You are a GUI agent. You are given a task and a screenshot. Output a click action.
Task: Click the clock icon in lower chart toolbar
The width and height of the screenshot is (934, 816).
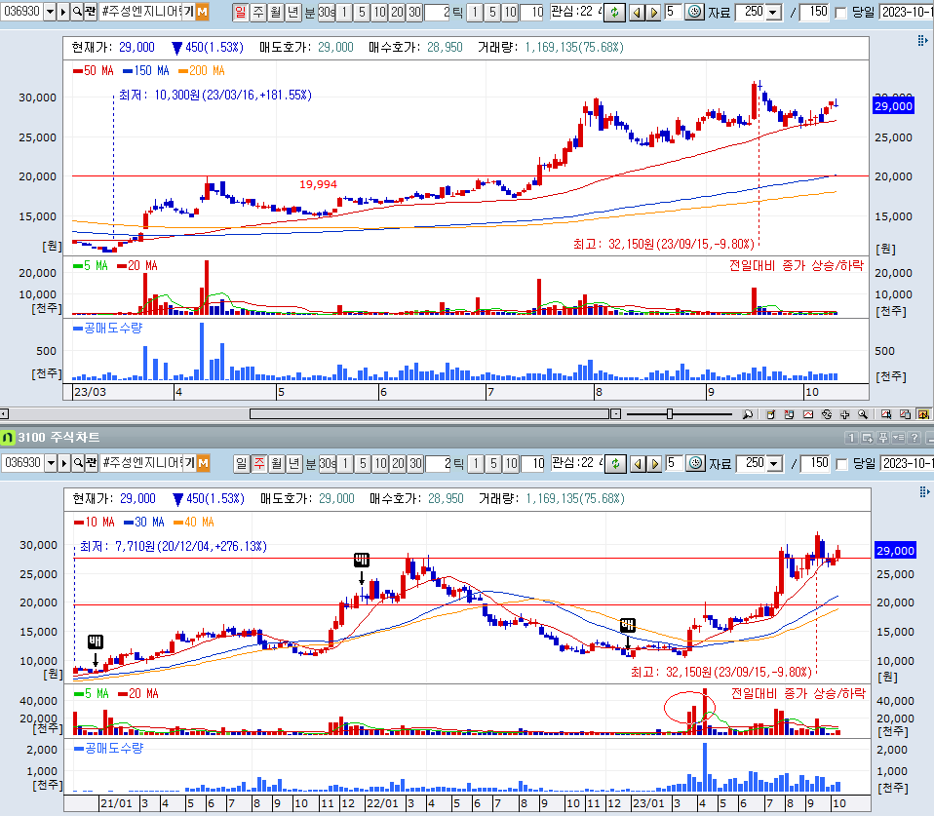point(695,463)
